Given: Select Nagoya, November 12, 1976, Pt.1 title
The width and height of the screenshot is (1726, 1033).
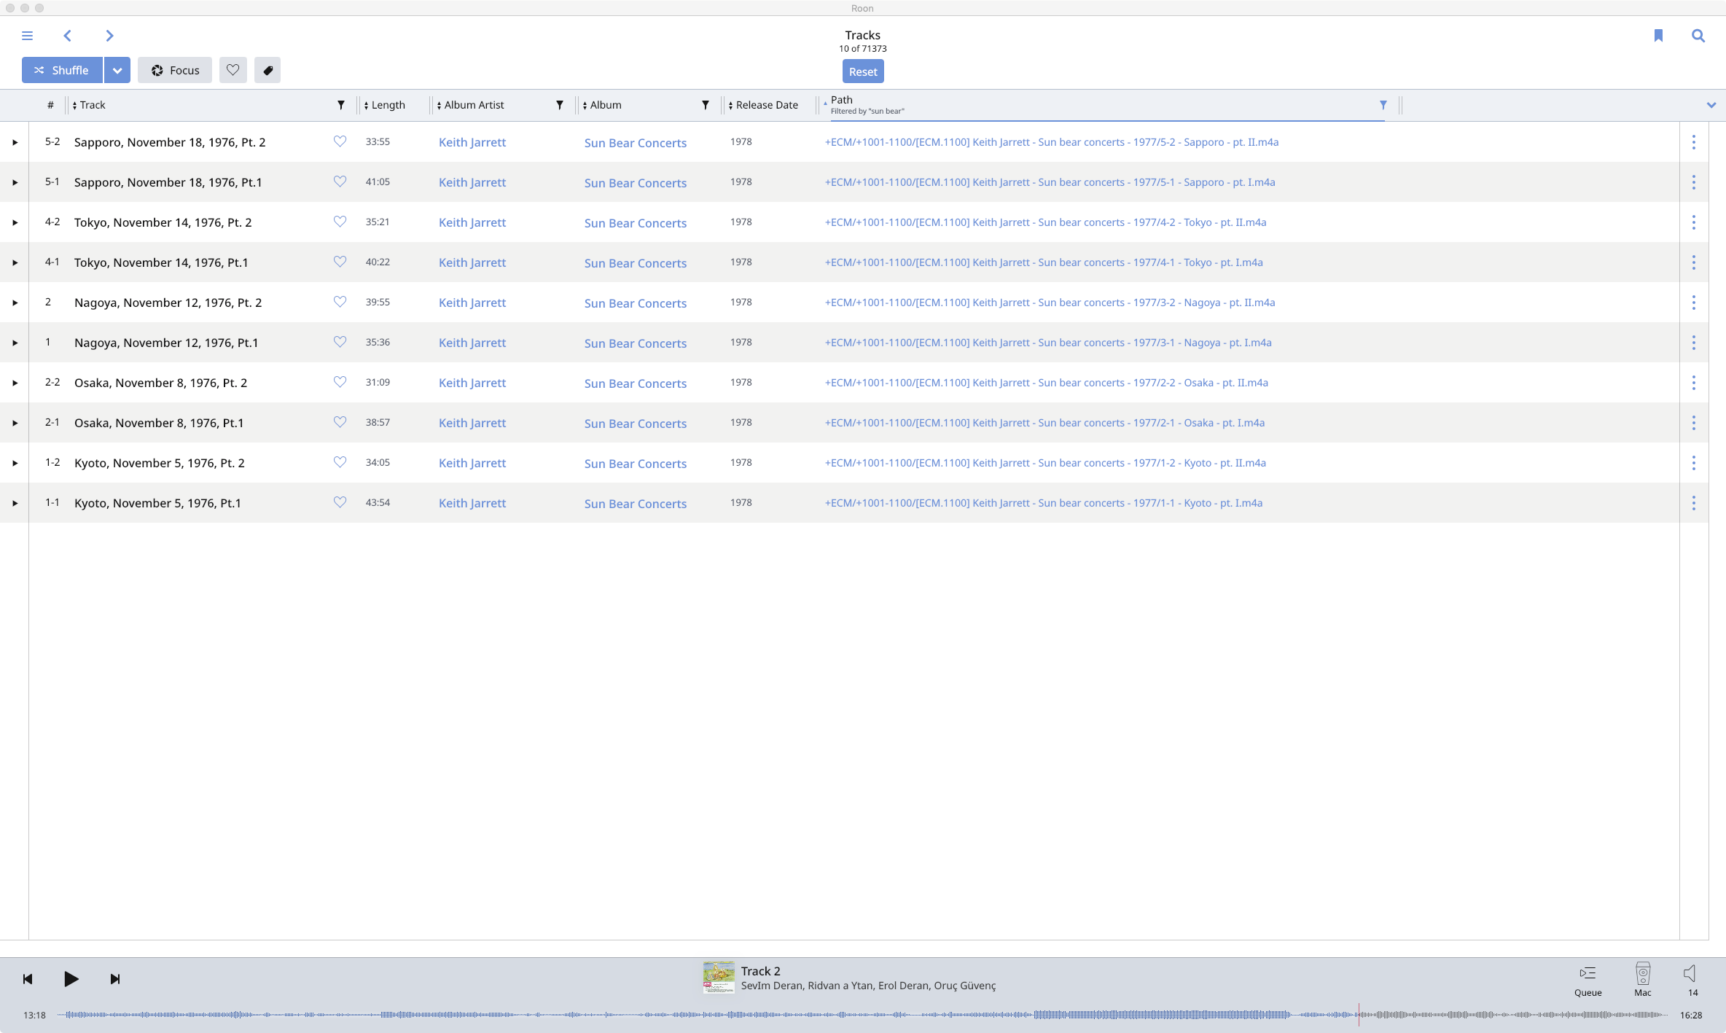Looking at the screenshot, I should (166, 343).
